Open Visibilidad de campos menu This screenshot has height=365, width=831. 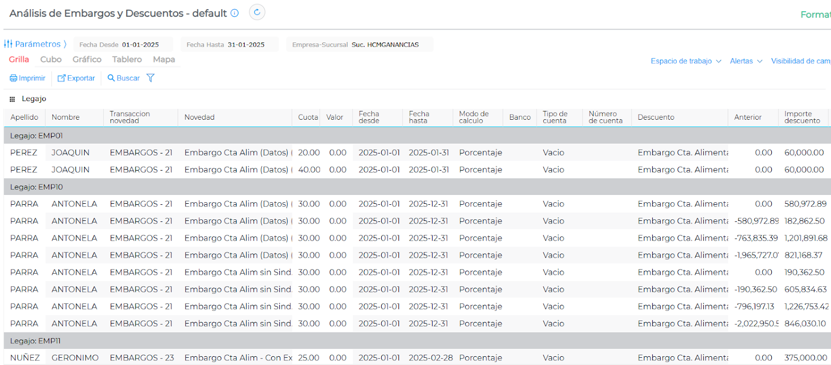[800, 61]
